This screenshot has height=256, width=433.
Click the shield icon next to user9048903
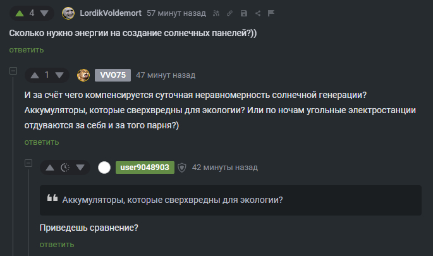[x=181, y=168]
